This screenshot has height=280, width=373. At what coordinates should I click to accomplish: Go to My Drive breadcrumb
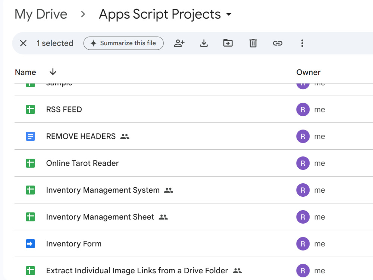tap(41, 14)
